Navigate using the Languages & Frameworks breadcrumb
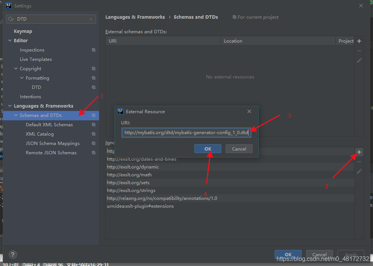 [135, 17]
